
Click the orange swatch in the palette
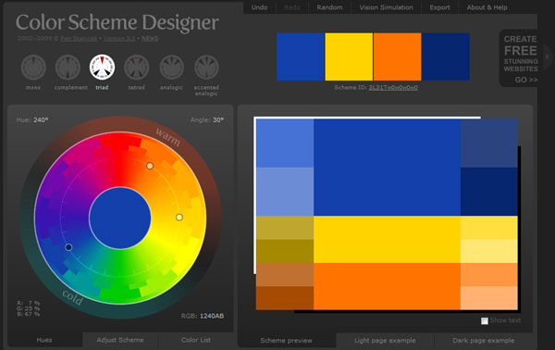(x=398, y=56)
